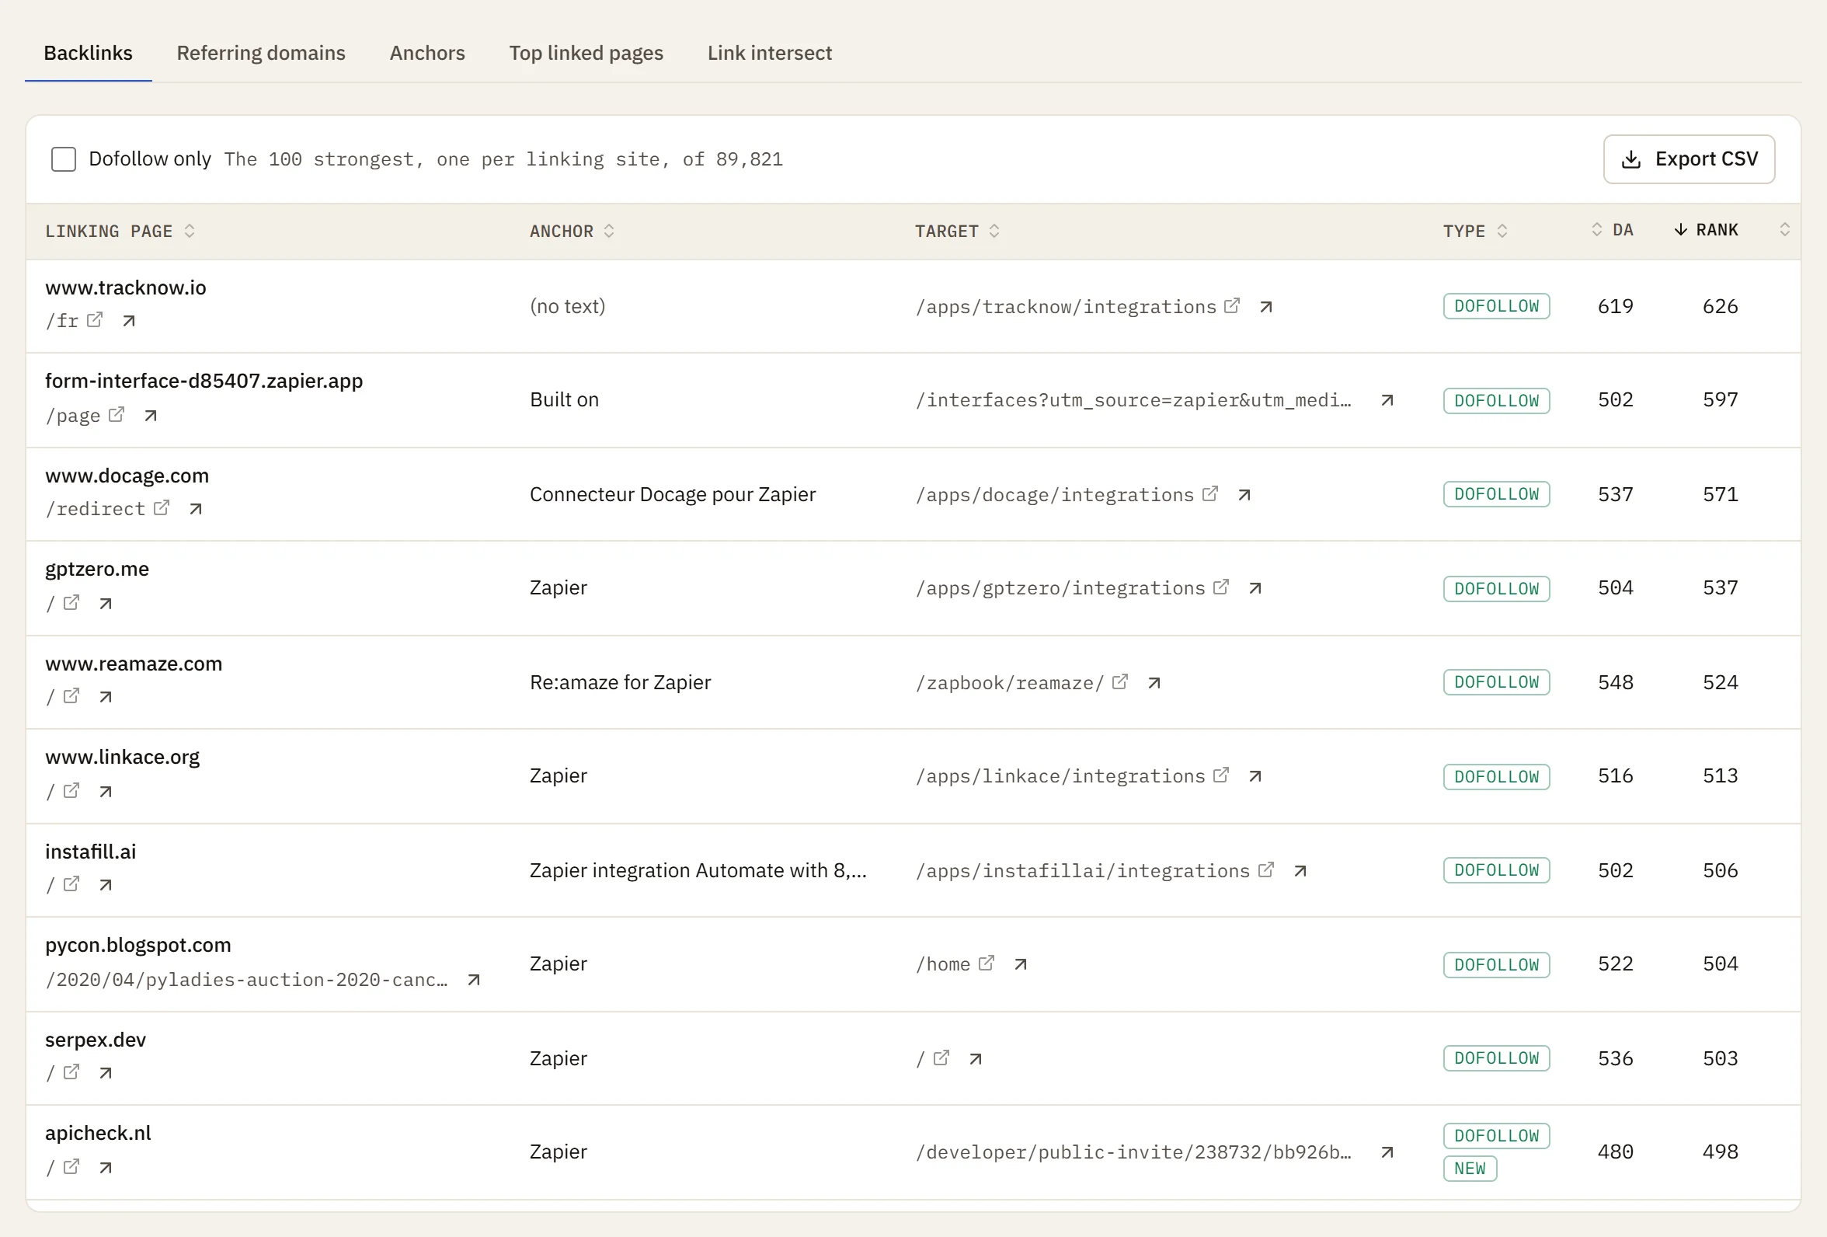Image resolution: width=1827 pixels, height=1237 pixels.
Task: Select the Backlinks tab
Action: coord(88,53)
